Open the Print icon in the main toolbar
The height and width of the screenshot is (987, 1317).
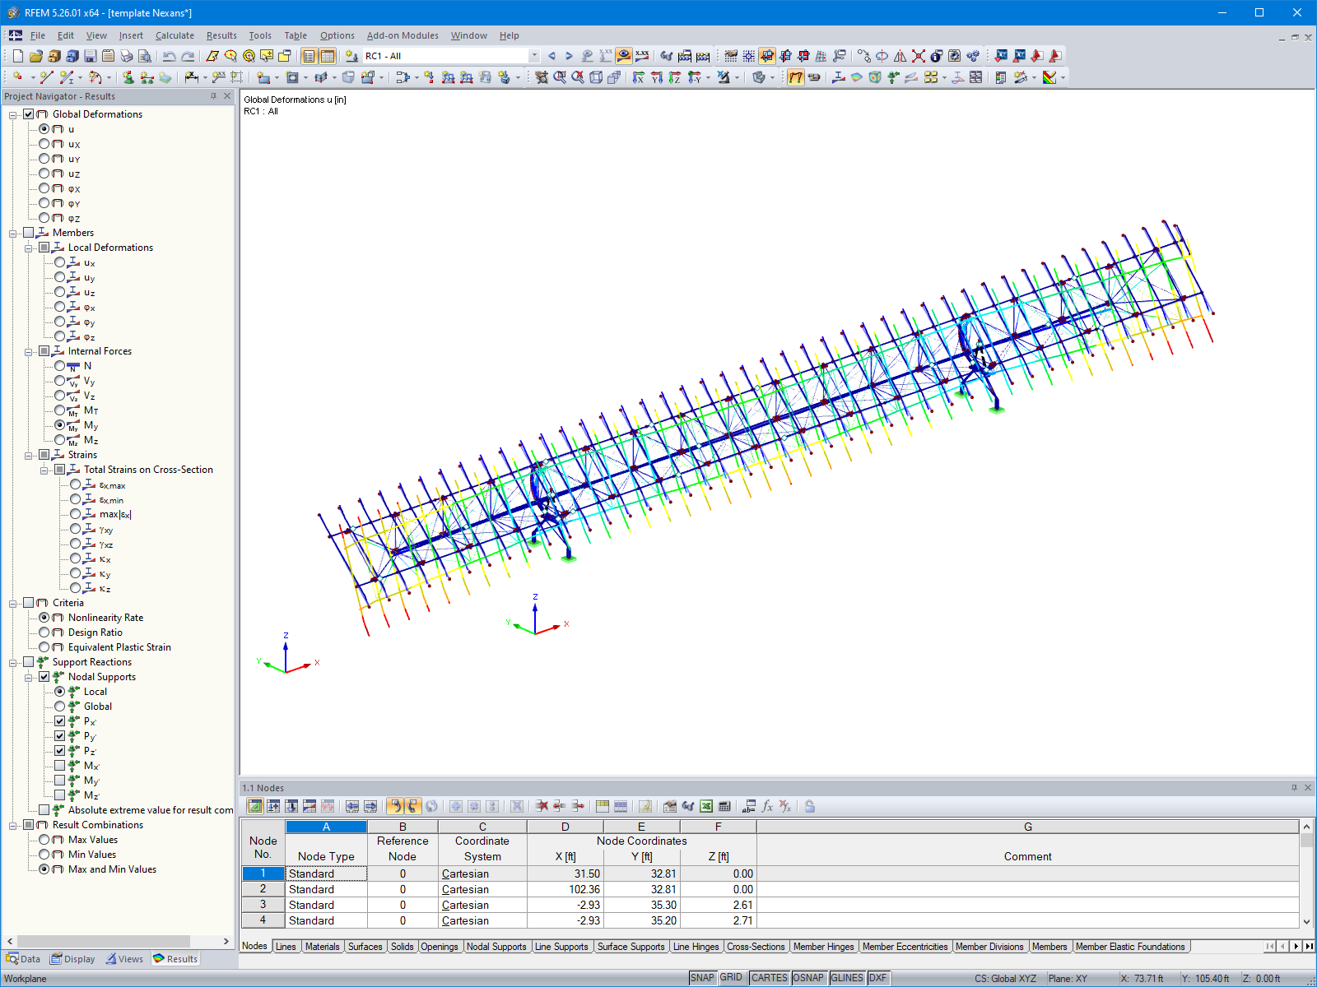pyautogui.click(x=128, y=55)
